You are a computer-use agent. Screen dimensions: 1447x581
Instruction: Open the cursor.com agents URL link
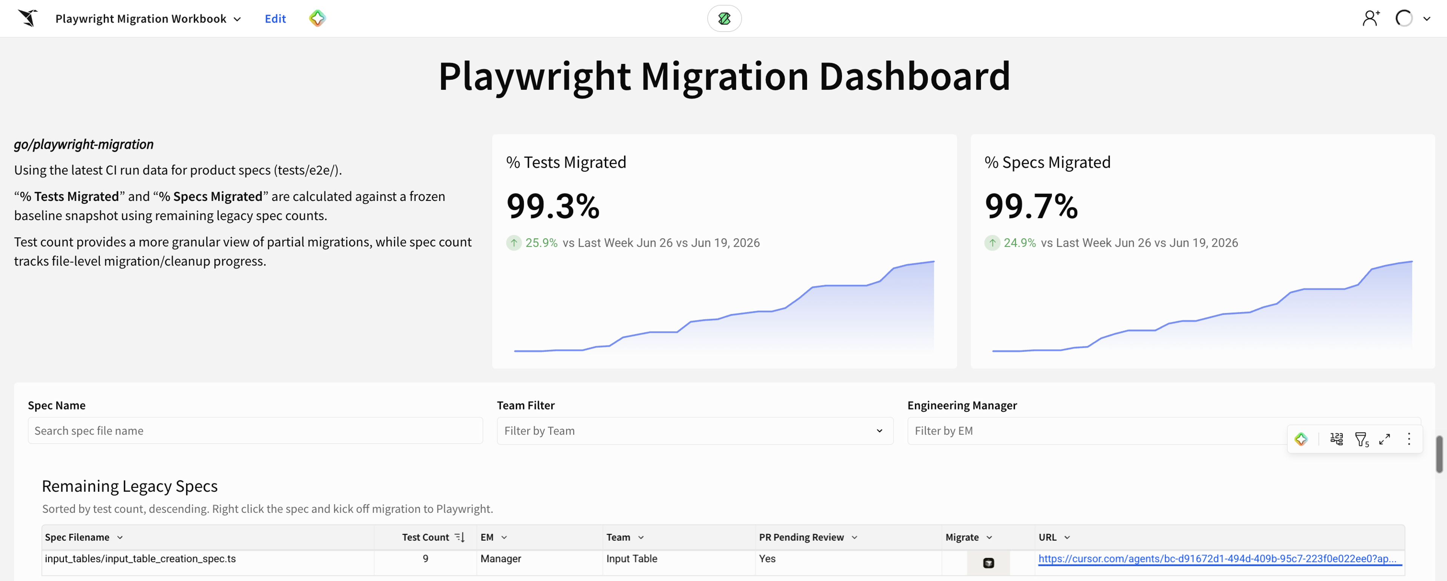[x=1217, y=558]
